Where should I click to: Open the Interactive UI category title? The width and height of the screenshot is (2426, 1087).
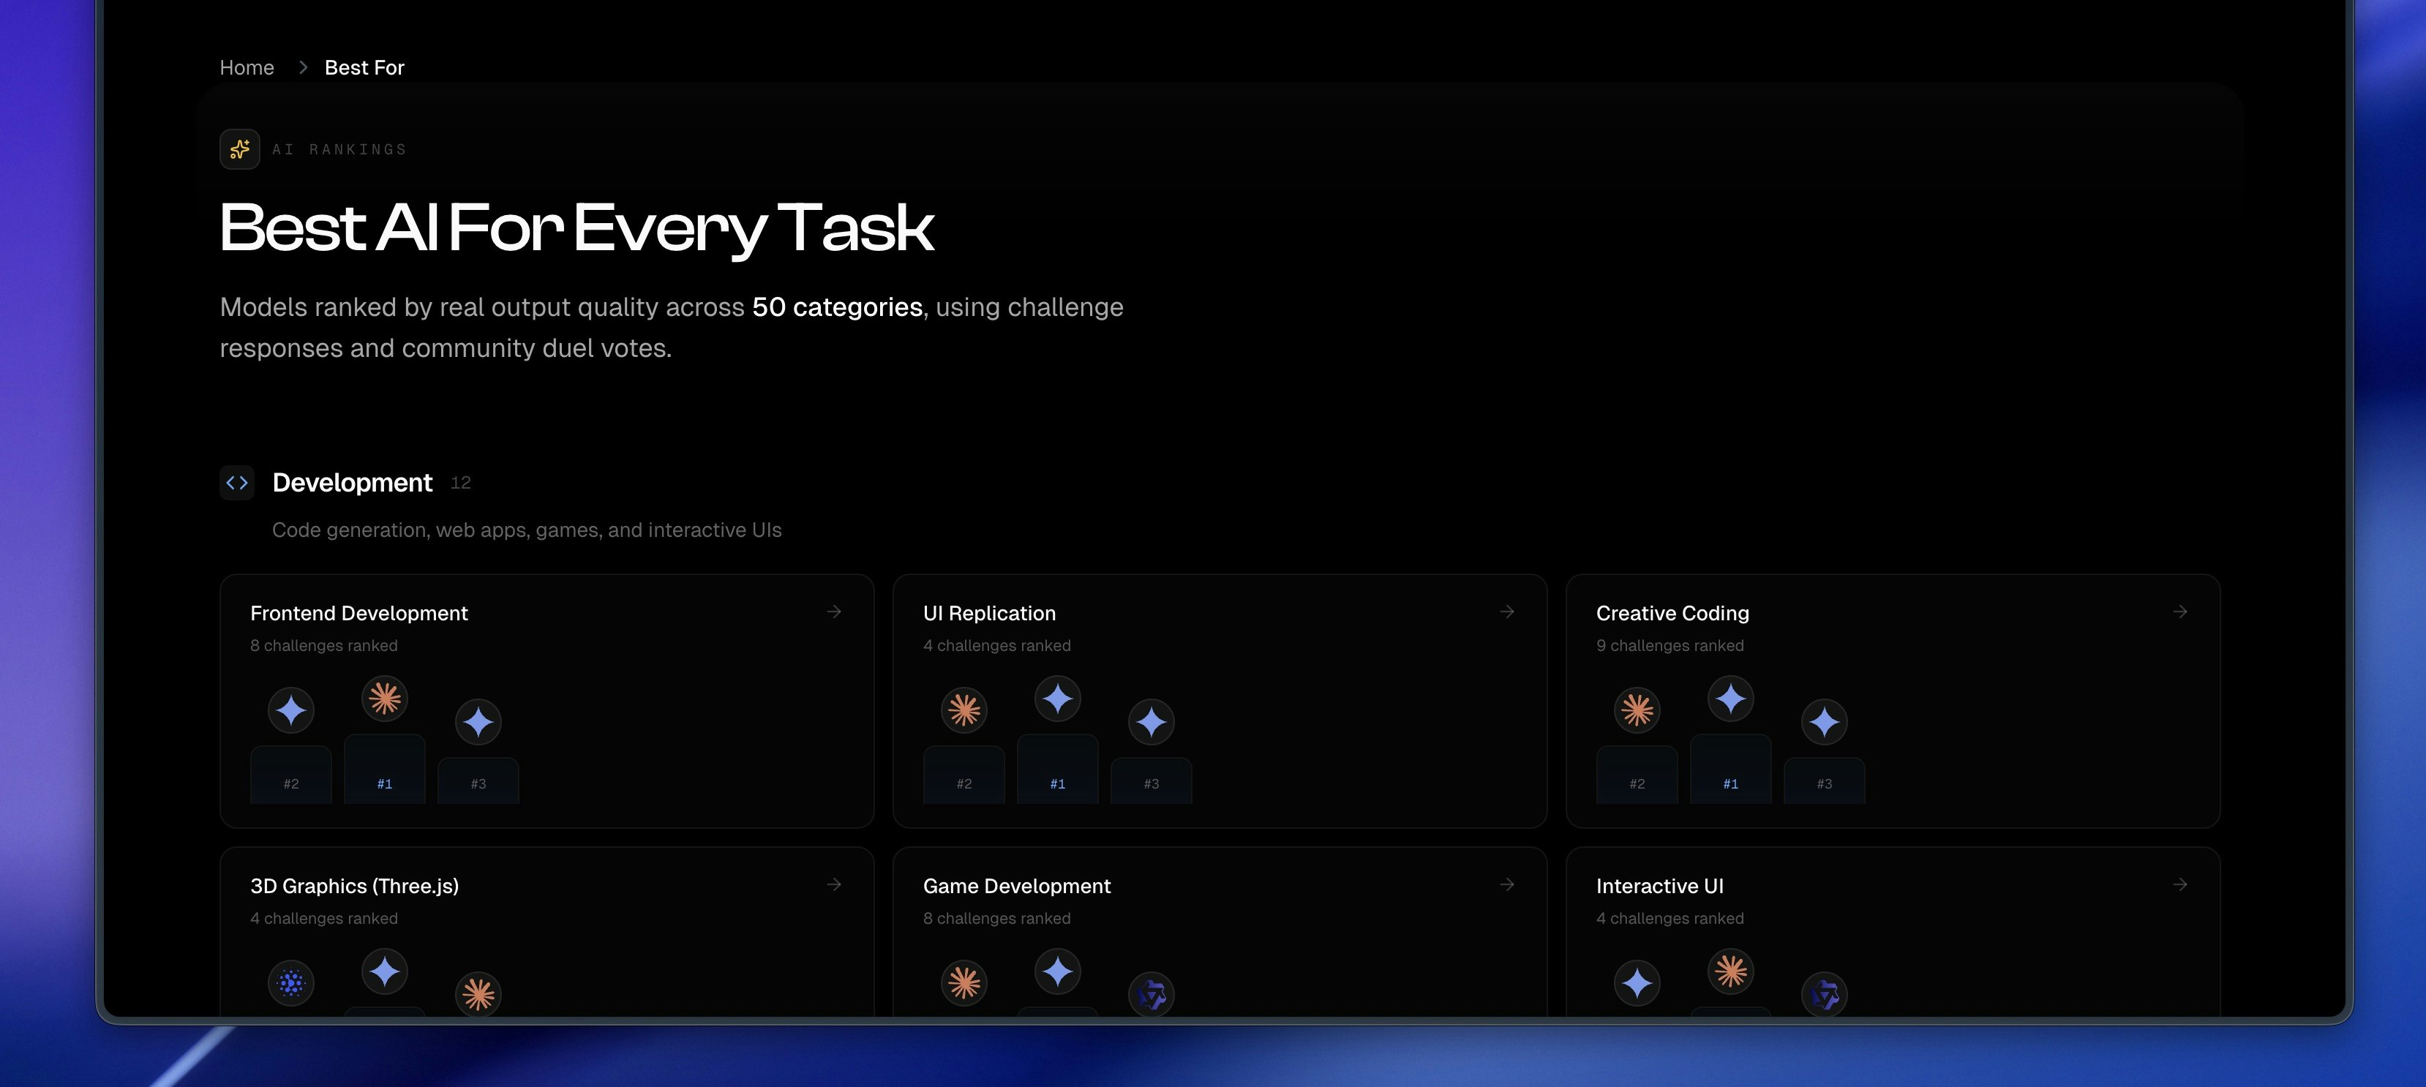click(x=1659, y=887)
